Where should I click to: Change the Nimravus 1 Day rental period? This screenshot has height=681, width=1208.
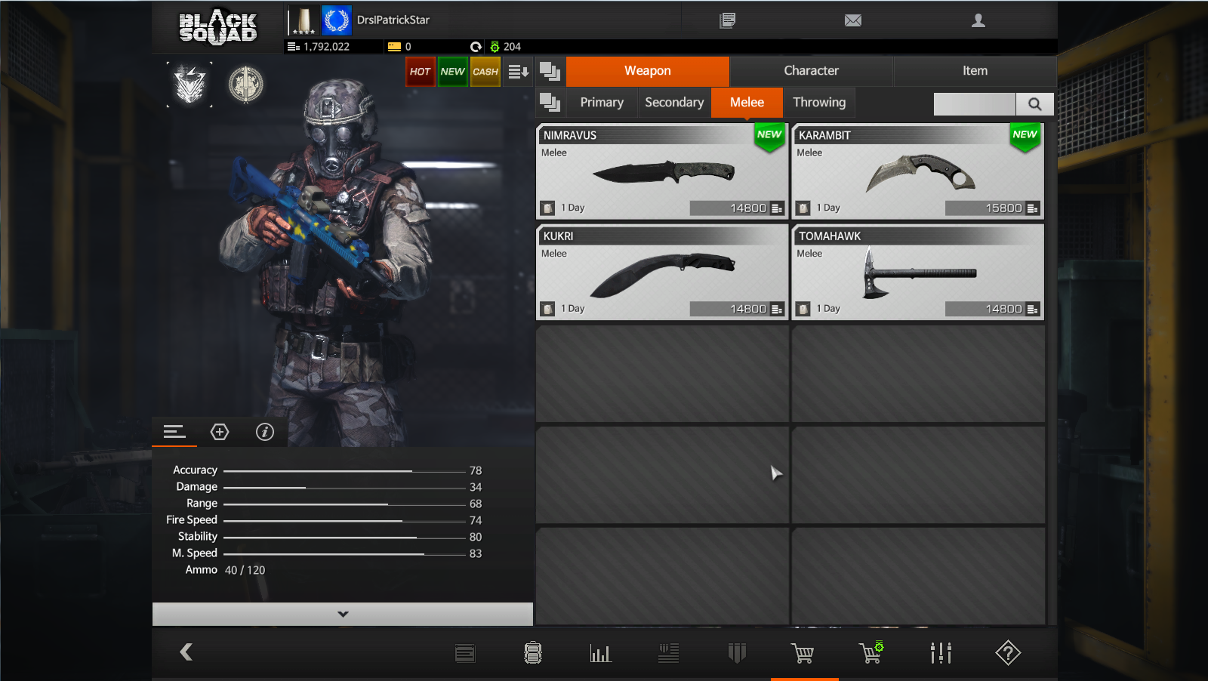[563, 208]
